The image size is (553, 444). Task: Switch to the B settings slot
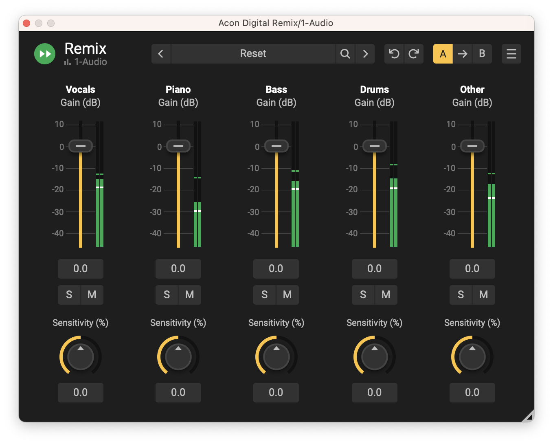[482, 54]
